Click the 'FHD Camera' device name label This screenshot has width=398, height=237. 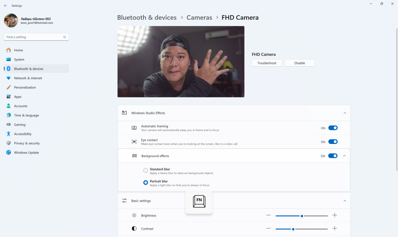pos(264,54)
